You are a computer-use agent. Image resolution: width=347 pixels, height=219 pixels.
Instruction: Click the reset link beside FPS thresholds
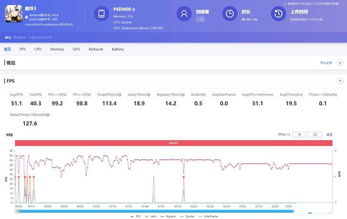click(x=330, y=134)
